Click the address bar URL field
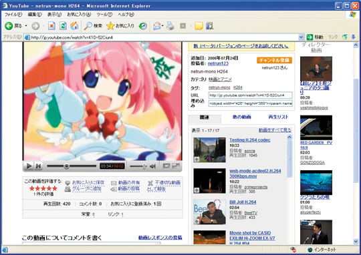 tap(161, 37)
